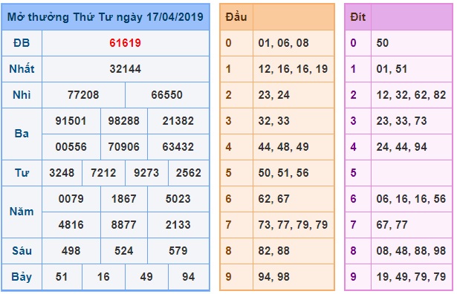Viewport: 457px width, 294px height.
Task: Select Đầu values 82, 88
Action: click(x=274, y=251)
